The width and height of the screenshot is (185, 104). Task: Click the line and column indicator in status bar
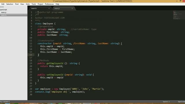(5, 102)
